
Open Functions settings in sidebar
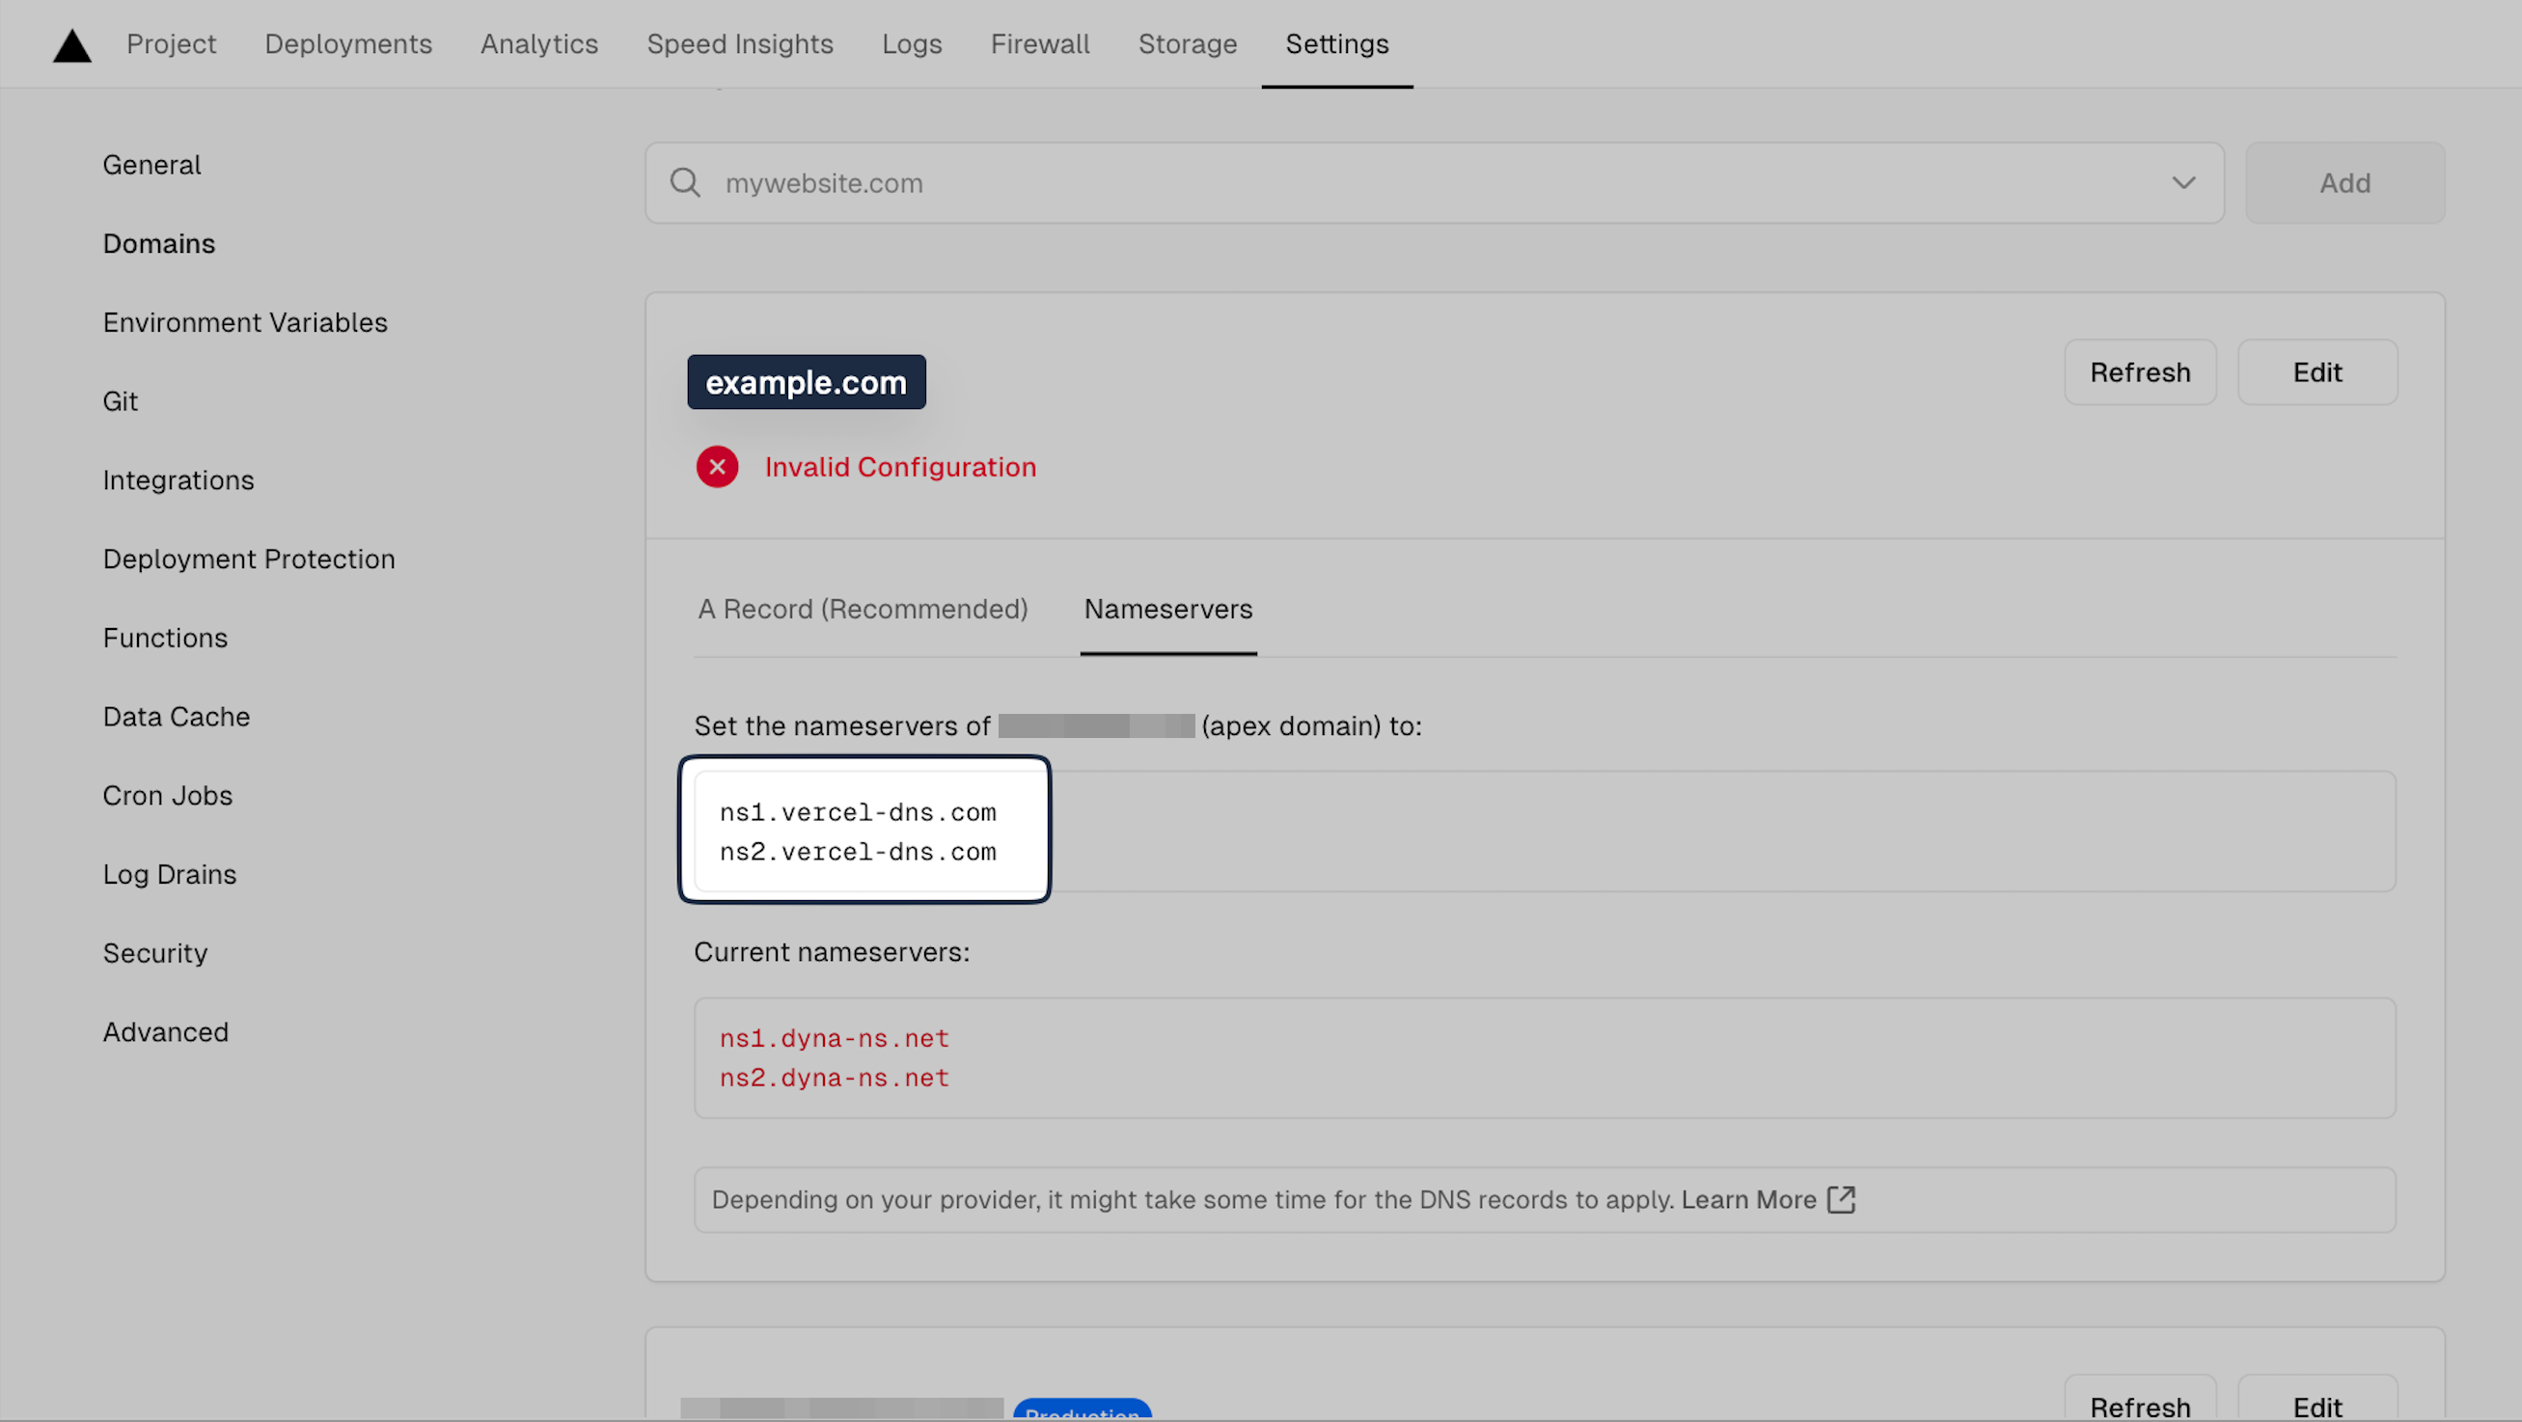pyautogui.click(x=165, y=638)
